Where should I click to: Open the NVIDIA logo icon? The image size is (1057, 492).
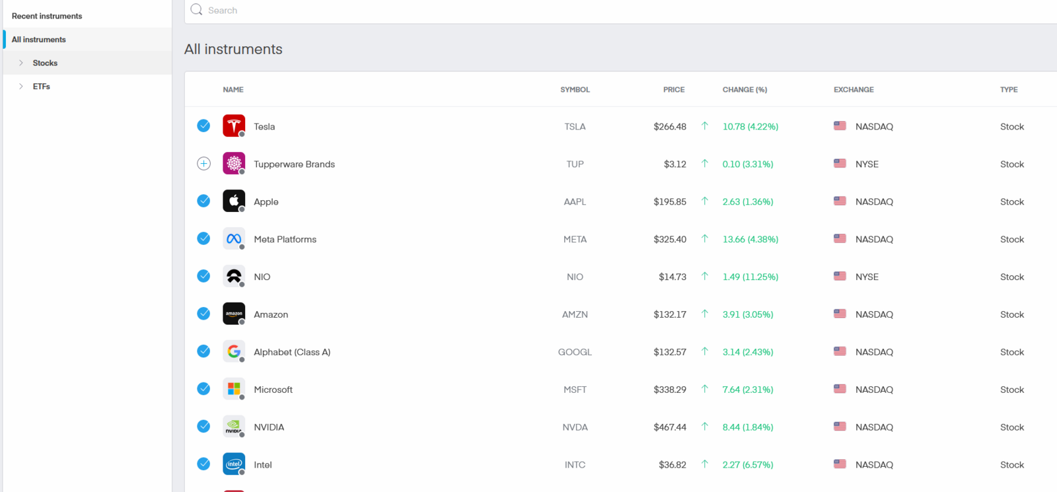point(234,427)
